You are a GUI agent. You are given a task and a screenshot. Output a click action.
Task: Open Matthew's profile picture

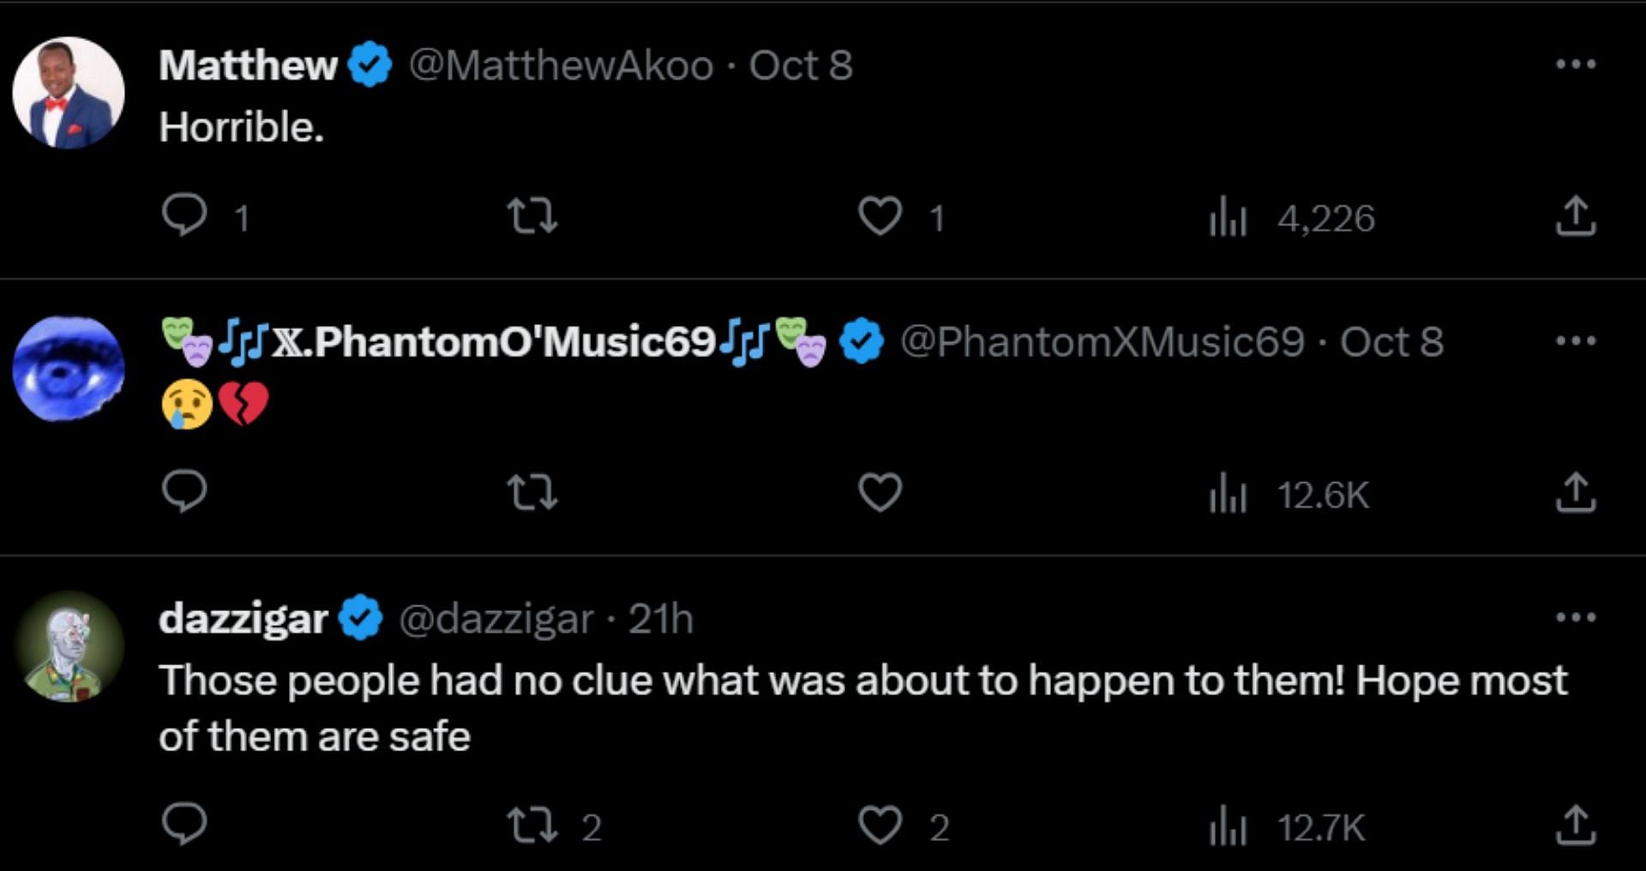(69, 93)
